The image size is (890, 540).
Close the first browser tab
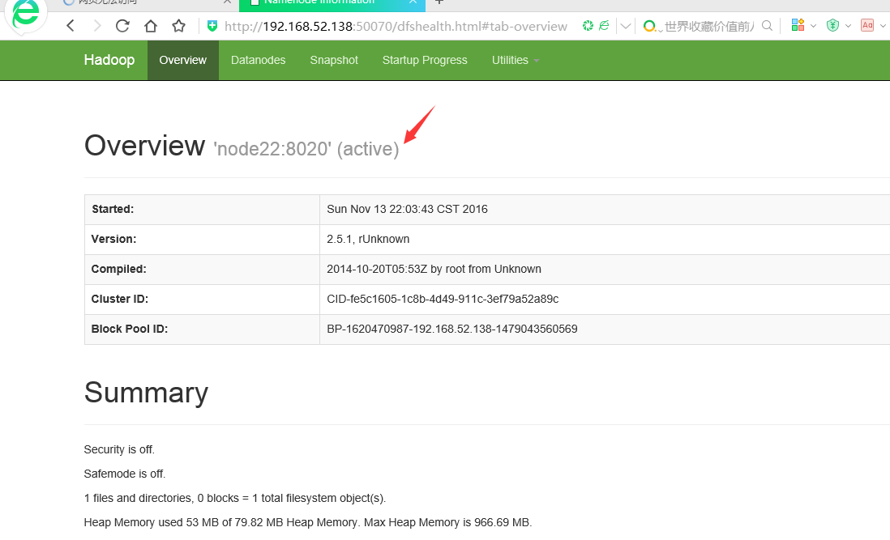227,2
